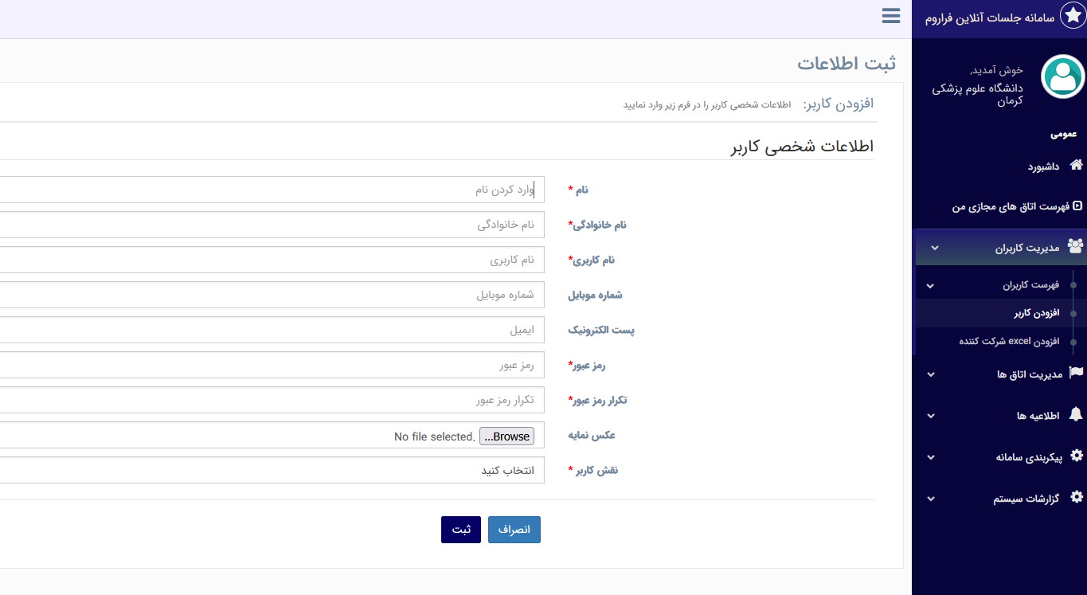Image resolution: width=1087 pixels, height=595 pixels.
Task: Expand the فهرست کاربران submenu chevron
Action: [930, 286]
